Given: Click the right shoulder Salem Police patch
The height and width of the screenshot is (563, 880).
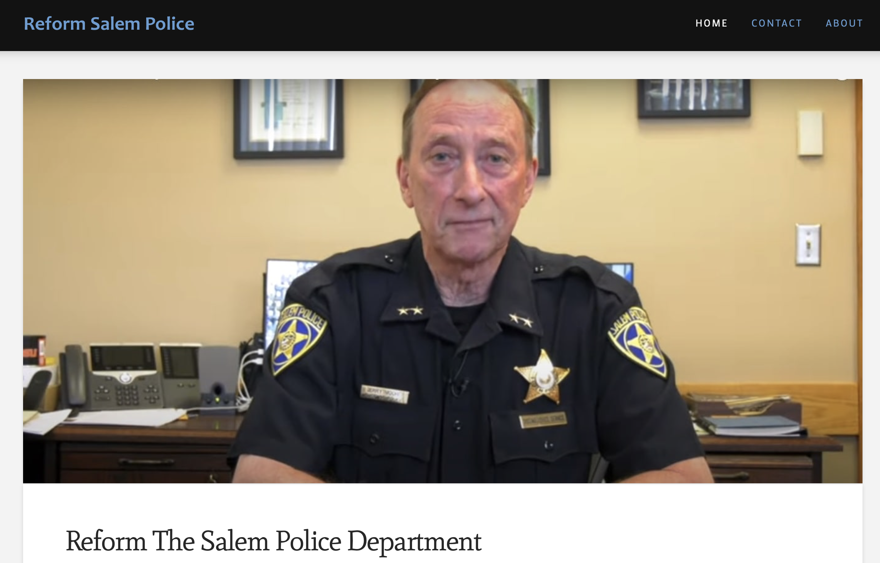Looking at the screenshot, I should pos(637,342).
